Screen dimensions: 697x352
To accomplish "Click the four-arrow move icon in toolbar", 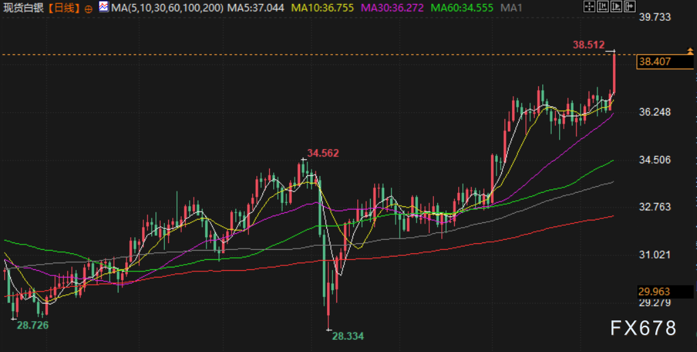I will coord(589,7).
